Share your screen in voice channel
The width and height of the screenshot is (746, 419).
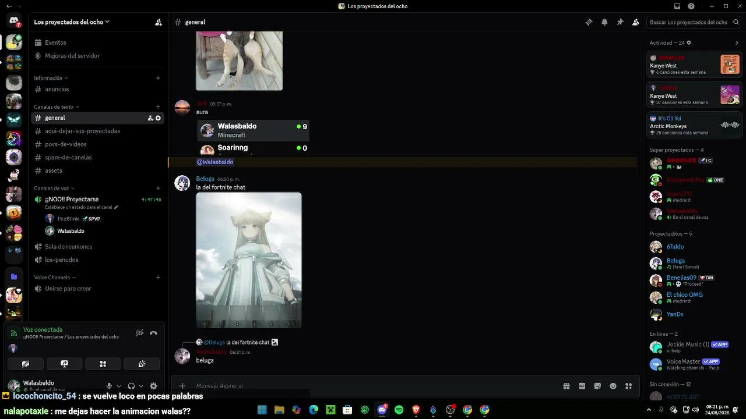64,364
